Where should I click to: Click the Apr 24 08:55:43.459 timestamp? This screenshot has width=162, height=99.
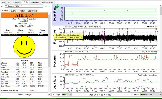[100, 95]
